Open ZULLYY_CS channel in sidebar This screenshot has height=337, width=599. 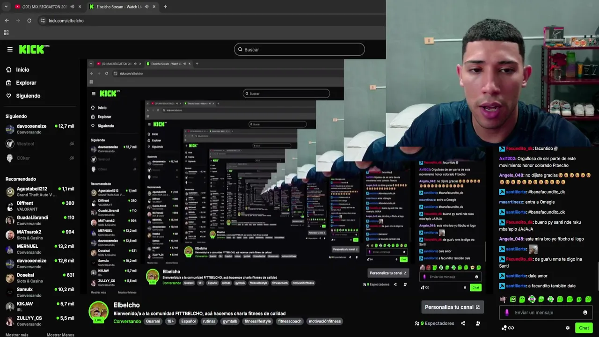40,321
